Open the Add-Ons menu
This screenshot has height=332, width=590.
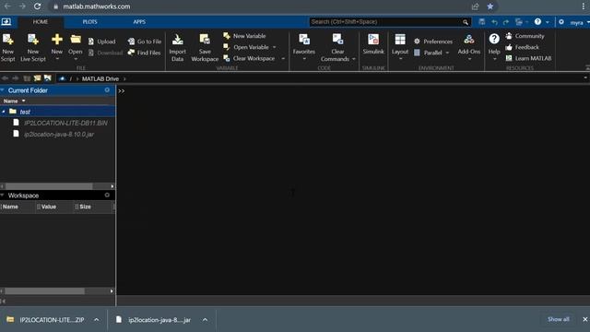tap(469, 47)
